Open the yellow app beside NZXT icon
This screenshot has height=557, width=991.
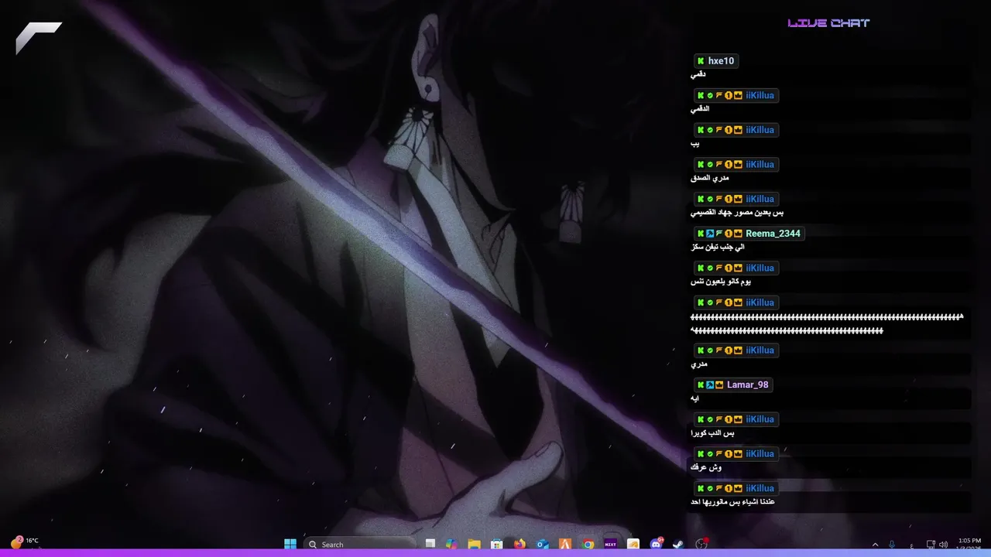click(x=633, y=544)
